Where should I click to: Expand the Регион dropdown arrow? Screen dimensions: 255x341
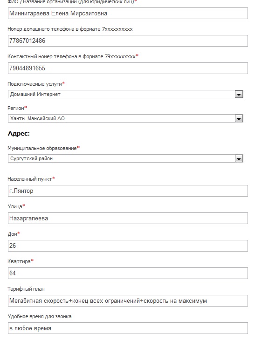pyautogui.click(x=239, y=118)
